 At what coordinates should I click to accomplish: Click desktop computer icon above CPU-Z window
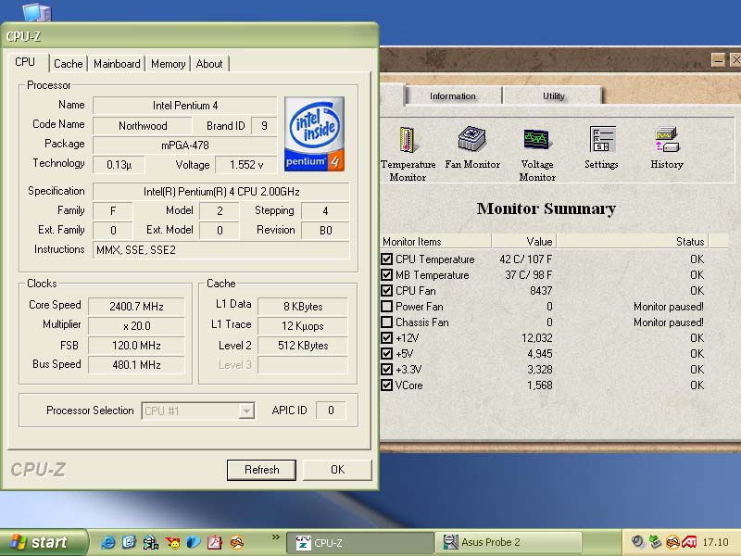click(36, 11)
